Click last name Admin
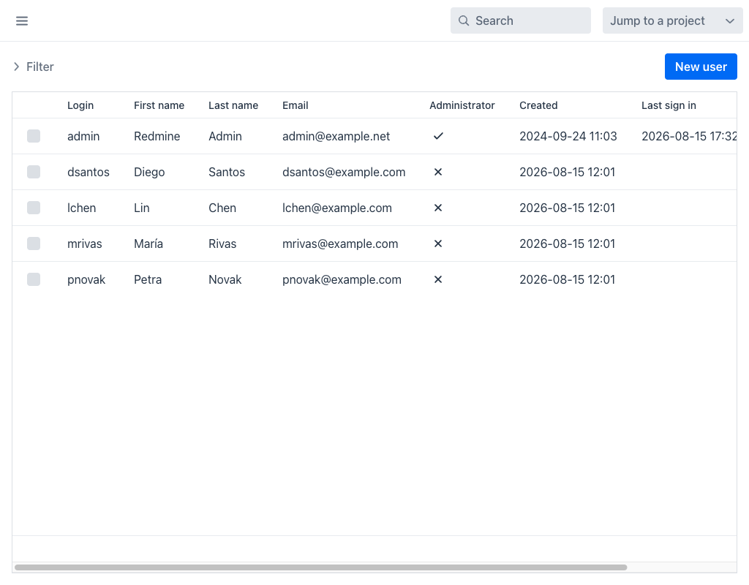 225,136
